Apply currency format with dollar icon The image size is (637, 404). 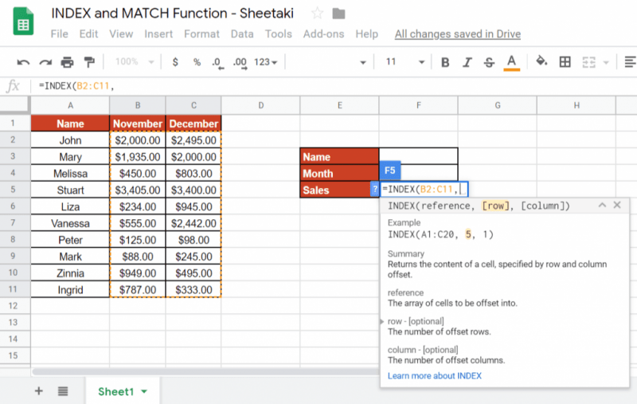(x=175, y=62)
